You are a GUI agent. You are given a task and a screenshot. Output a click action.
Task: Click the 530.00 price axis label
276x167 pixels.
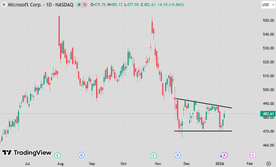268,48
